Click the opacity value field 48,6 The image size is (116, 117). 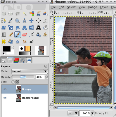[40, 77]
